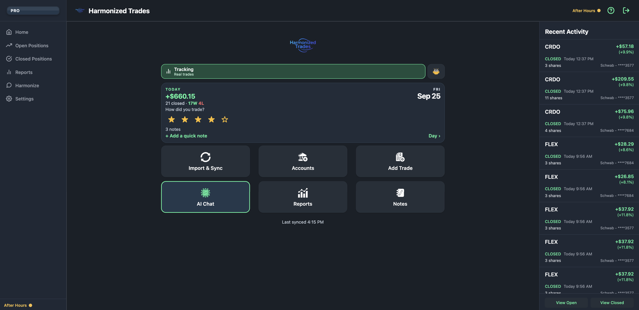Screen dimensions: 639x310
Task: Click the Harmonize chat-bubble icon
Action: (9, 85)
